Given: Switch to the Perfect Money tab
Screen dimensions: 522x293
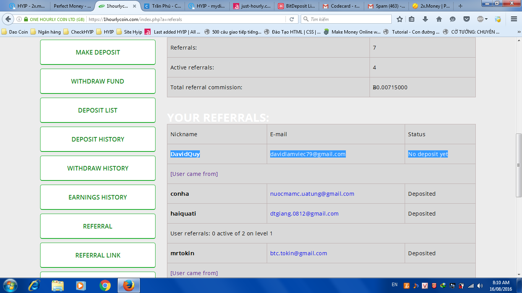Looking at the screenshot, I should (72, 6).
